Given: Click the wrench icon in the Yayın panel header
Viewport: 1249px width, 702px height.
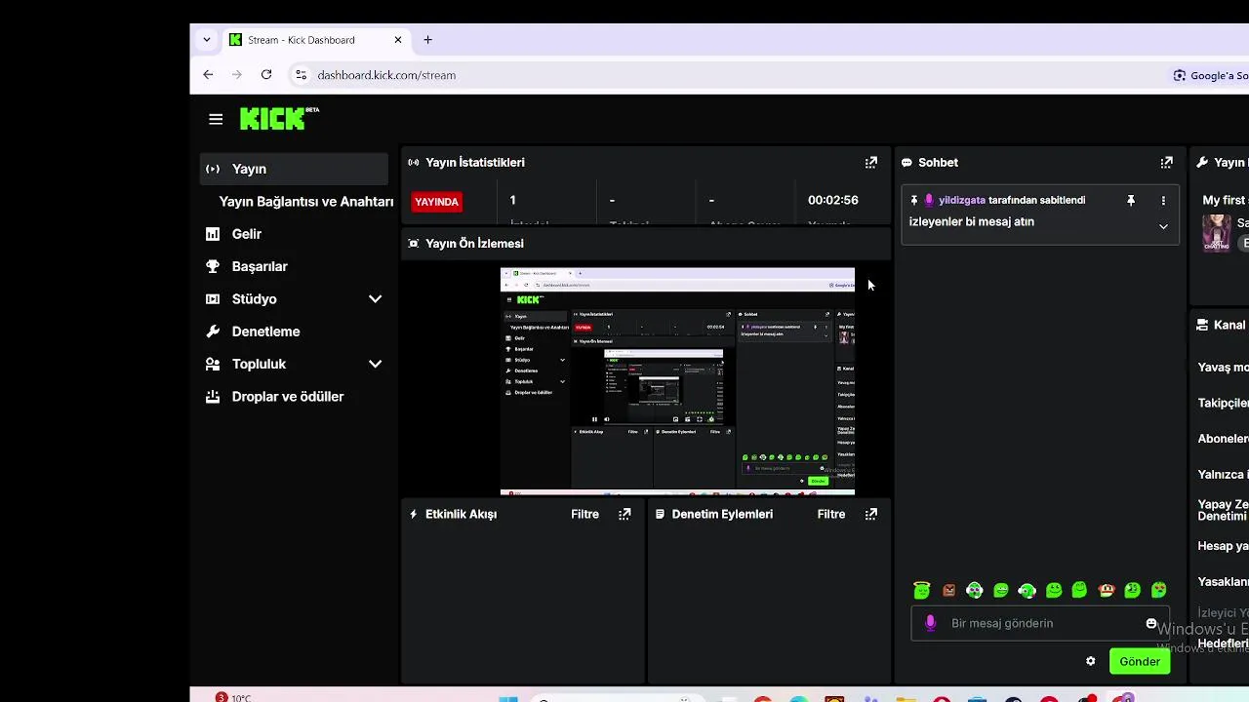Looking at the screenshot, I should [x=1203, y=163].
